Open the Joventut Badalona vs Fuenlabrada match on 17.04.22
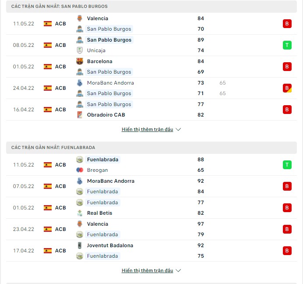 [151, 251]
